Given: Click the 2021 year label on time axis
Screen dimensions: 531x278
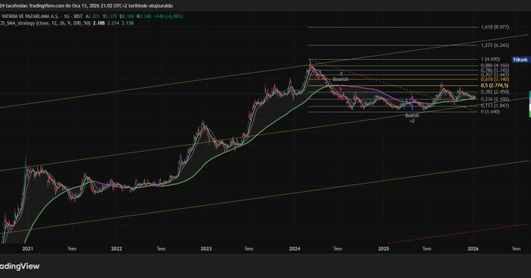Looking at the screenshot, I should [28, 249].
